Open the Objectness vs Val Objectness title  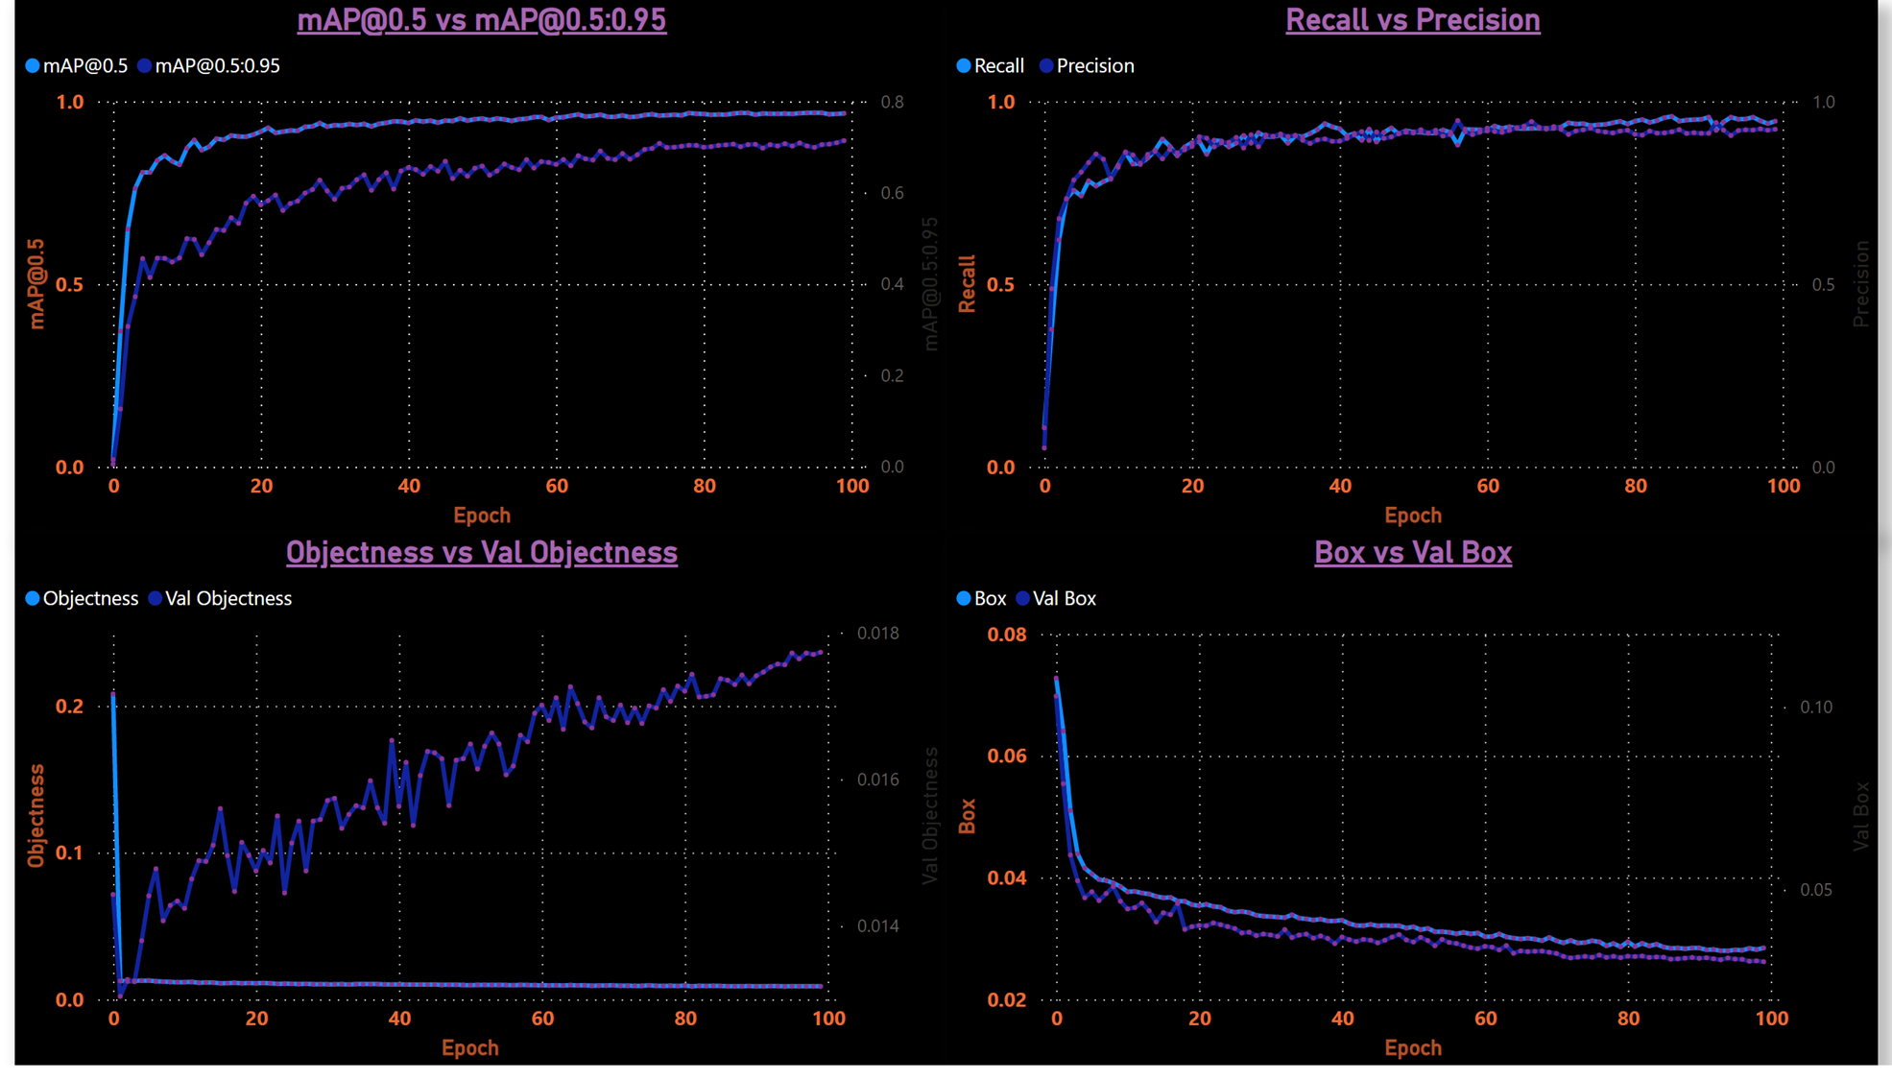point(481,553)
